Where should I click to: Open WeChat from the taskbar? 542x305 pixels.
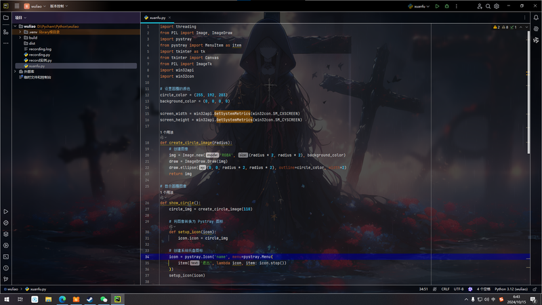pos(104,299)
